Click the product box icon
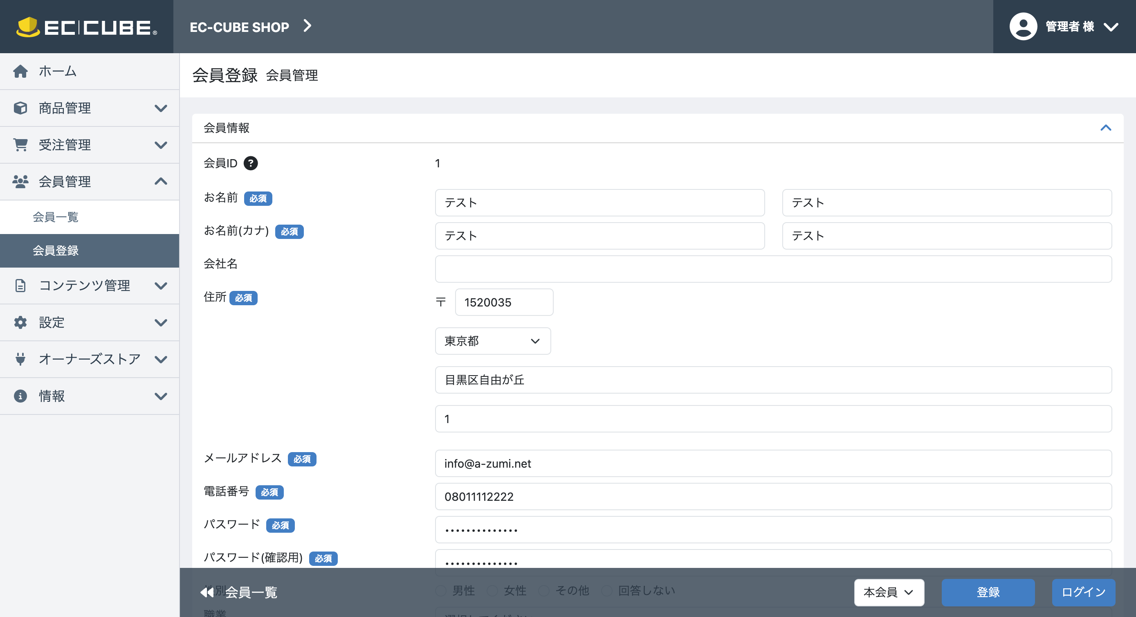Image resolution: width=1136 pixels, height=617 pixels. coord(20,108)
